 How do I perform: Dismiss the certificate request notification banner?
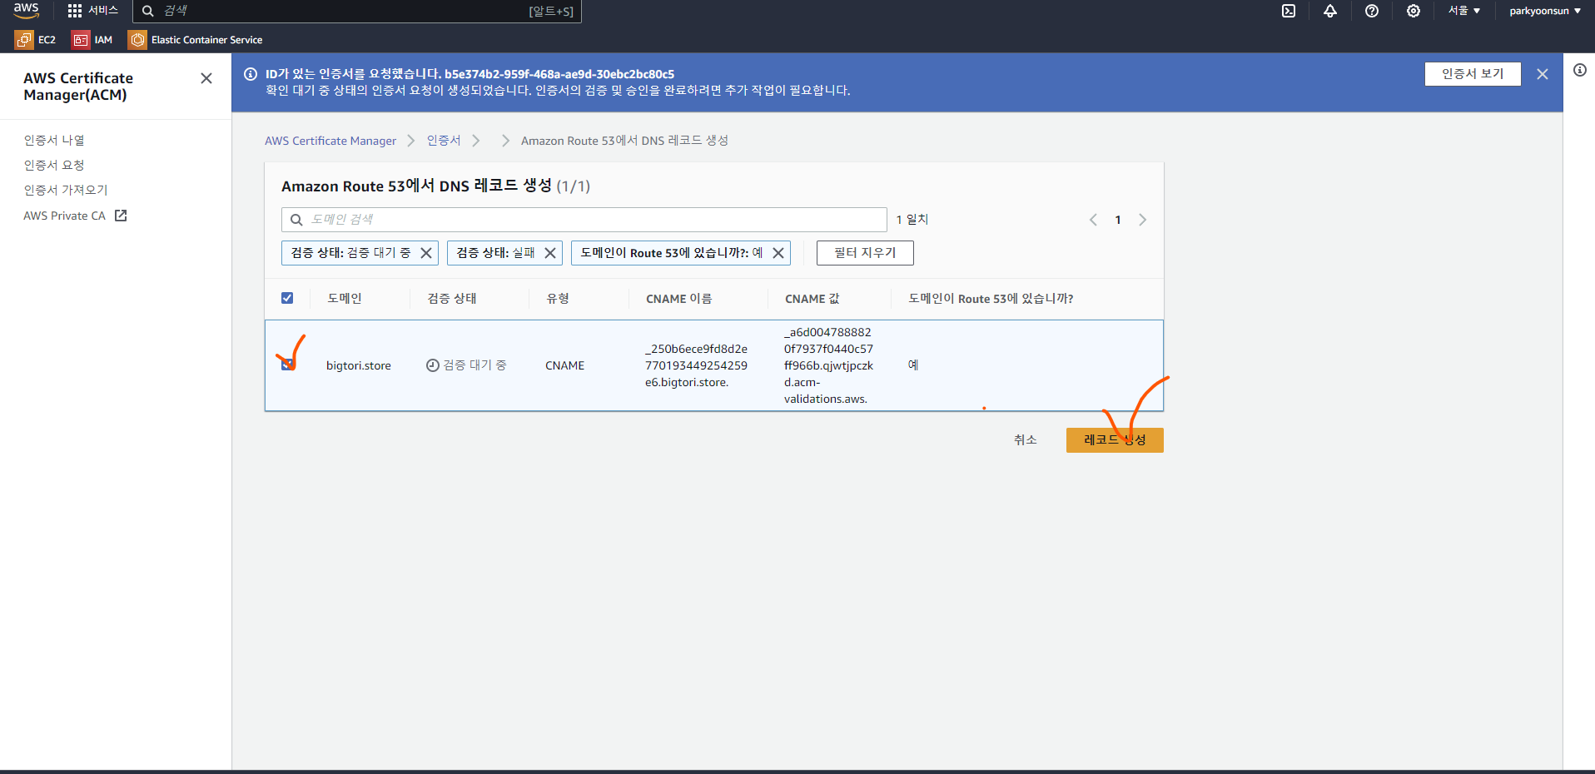[1543, 74]
